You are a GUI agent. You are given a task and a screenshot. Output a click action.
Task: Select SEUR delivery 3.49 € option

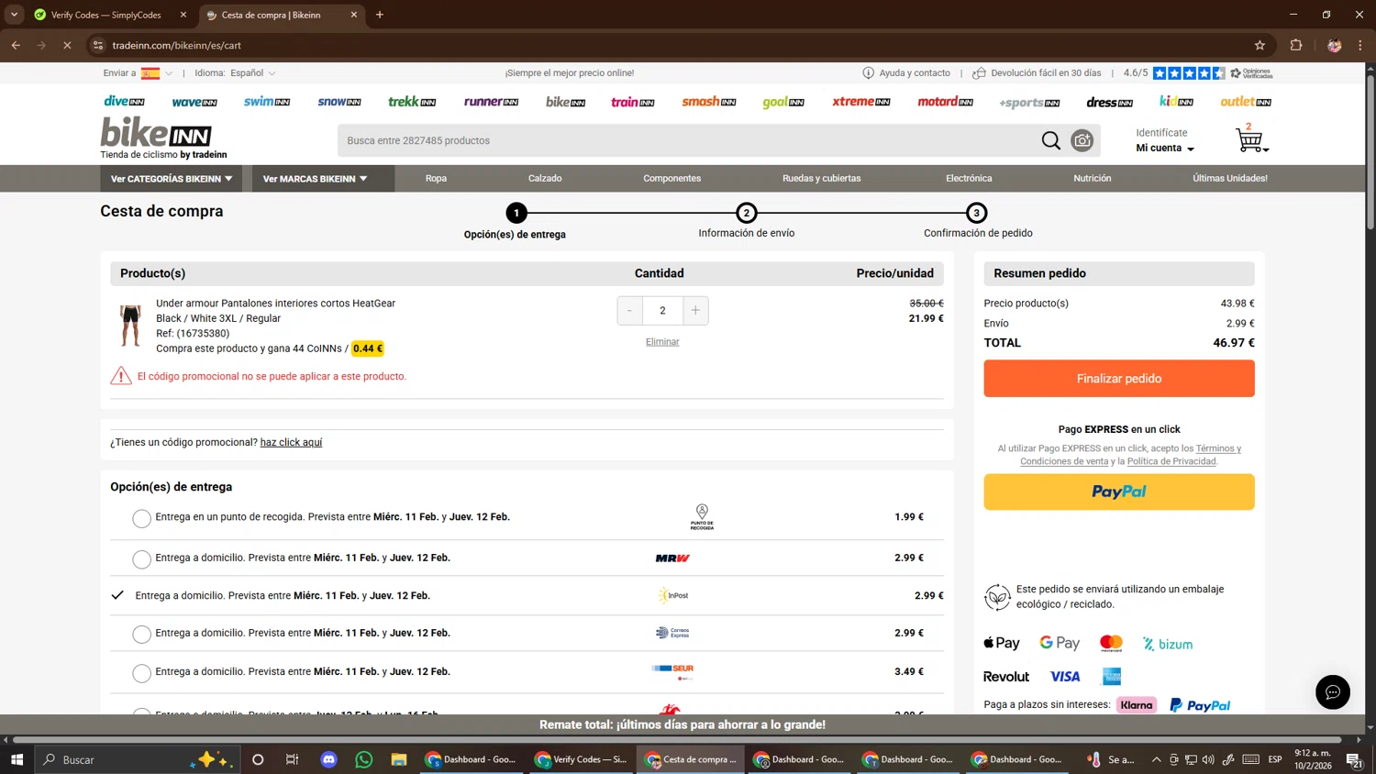click(x=141, y=673)
